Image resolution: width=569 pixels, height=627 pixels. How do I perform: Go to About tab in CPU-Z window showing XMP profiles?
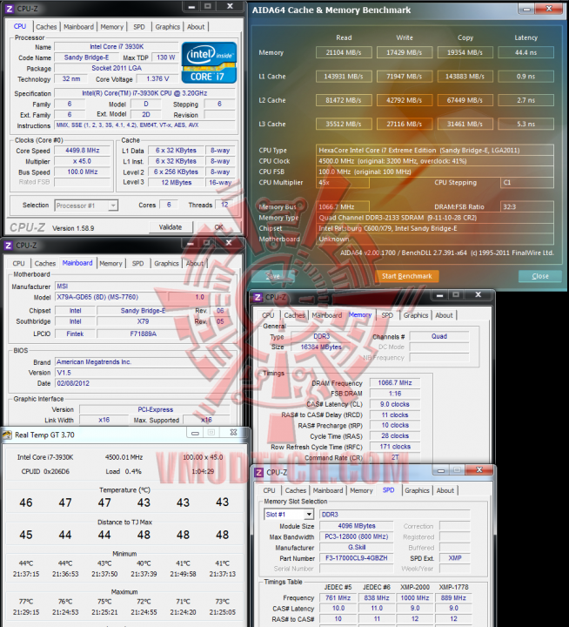[445, 490]
